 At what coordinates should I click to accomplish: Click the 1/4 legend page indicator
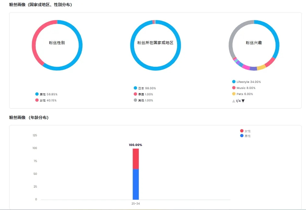[238, 101]
